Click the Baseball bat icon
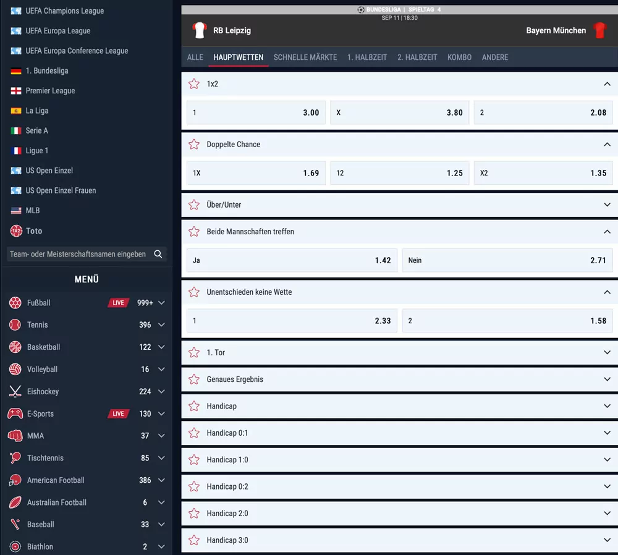The image size is (618, 555). [x=15, y=524]
